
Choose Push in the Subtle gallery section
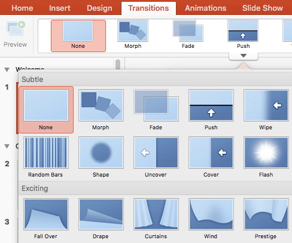[x=211, y=110]
